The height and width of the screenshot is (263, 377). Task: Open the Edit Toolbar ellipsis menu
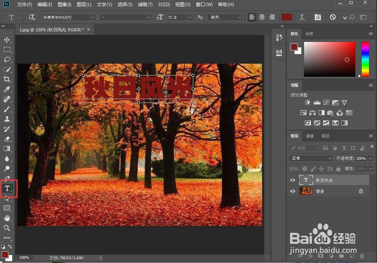click(x=7, y=238)
